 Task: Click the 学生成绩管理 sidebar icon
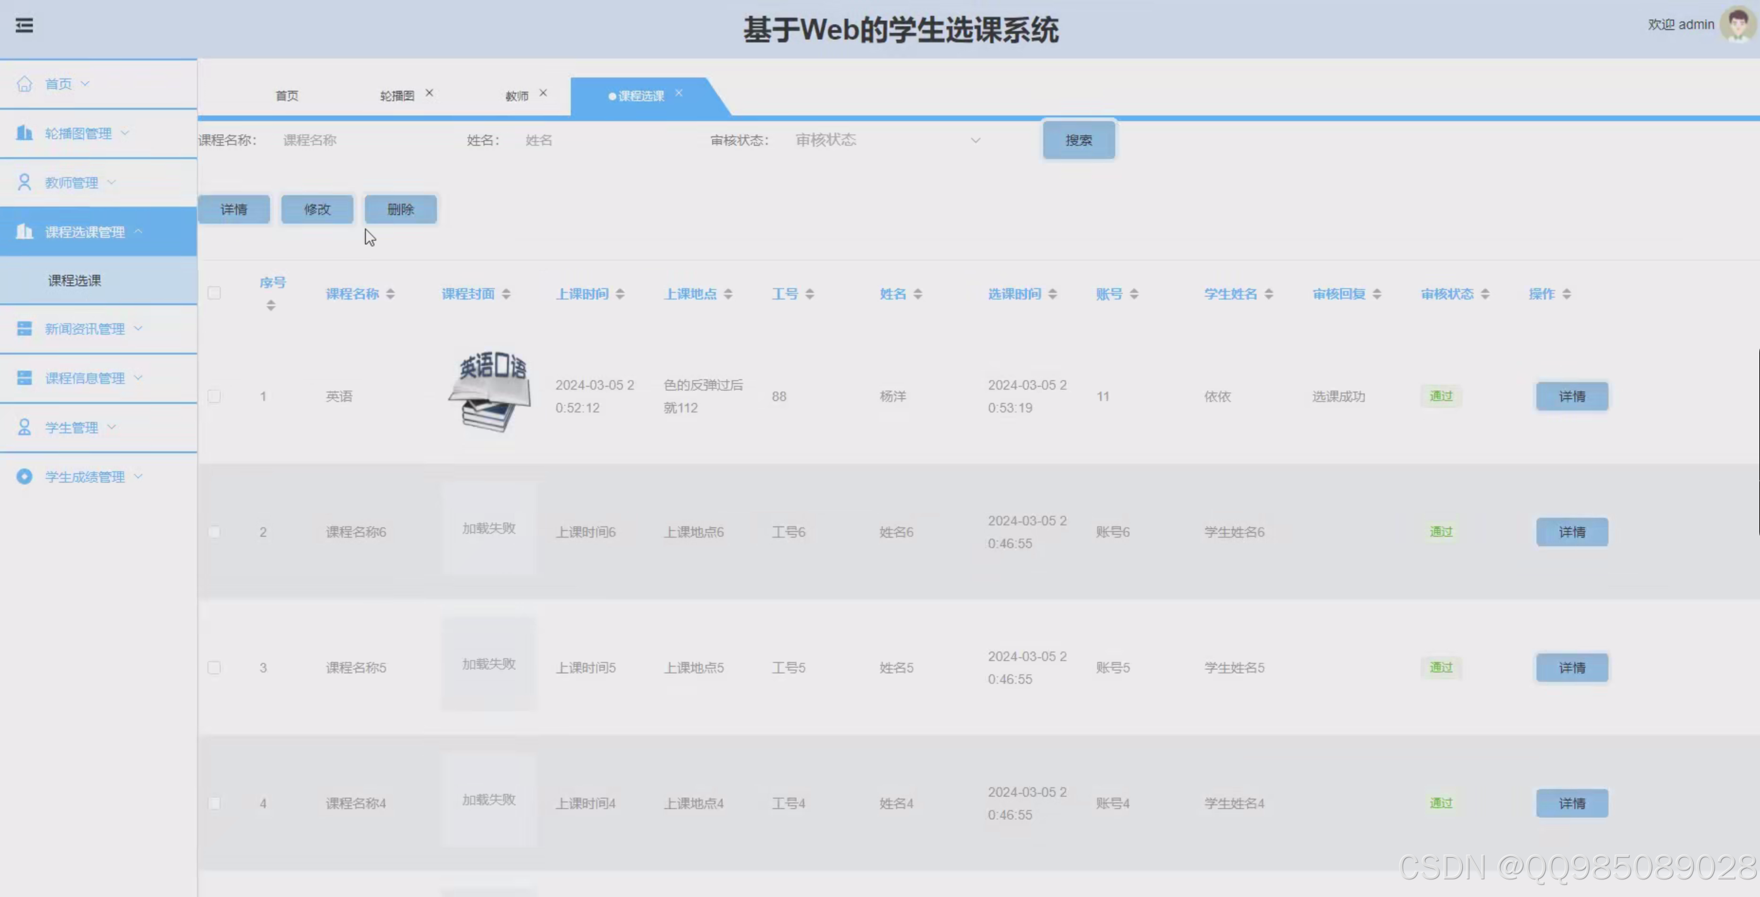(25, 476)
